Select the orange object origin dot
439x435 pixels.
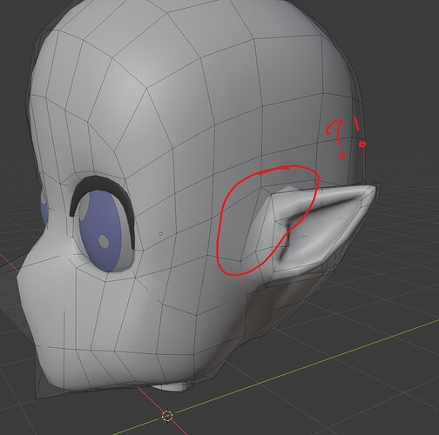160,233
